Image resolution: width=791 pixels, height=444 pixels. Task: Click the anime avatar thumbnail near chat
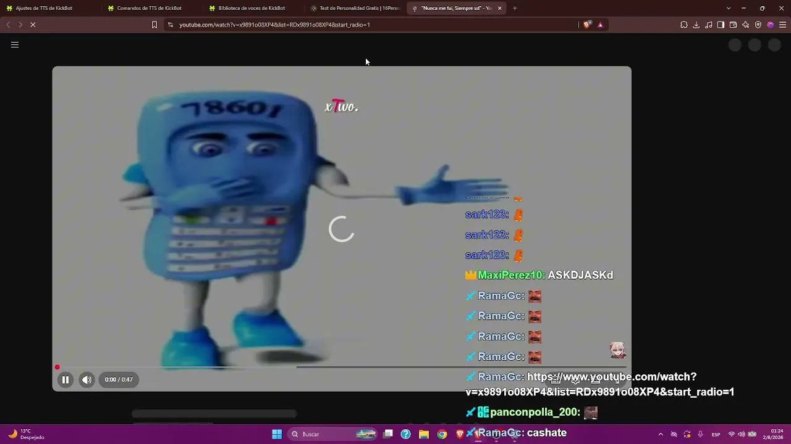click(617, 350)
